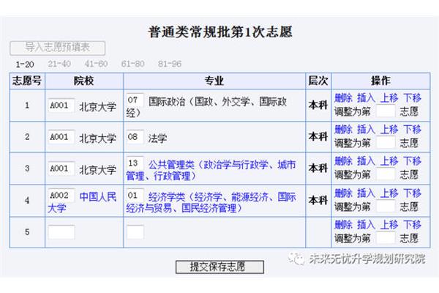This screenshot has height=293, width=439.
Task: Click 下移 link in row 5
Action: tap(412, 225)
